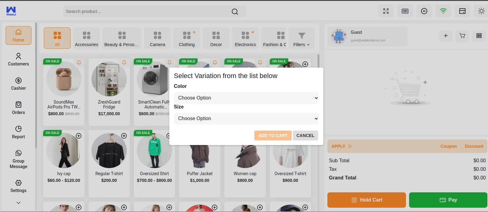488x212 pixels.
Task: Click the sidebar scrollbar
Action: pos(36,85)
